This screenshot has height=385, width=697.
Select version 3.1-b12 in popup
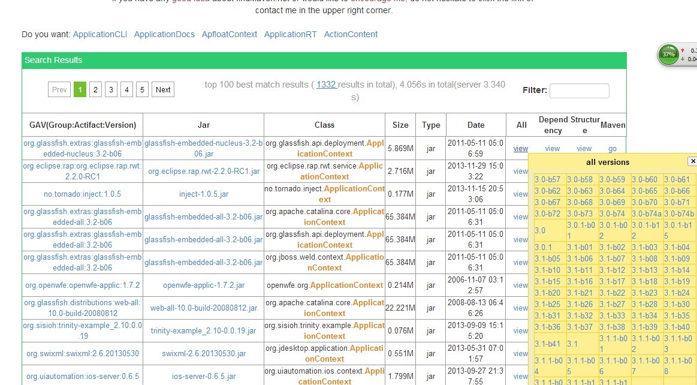pyautogui.click(x=612, y=270)
